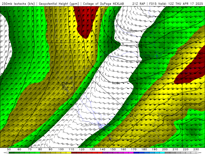Click the 130 value on the color scale

[x=92, y=149]
